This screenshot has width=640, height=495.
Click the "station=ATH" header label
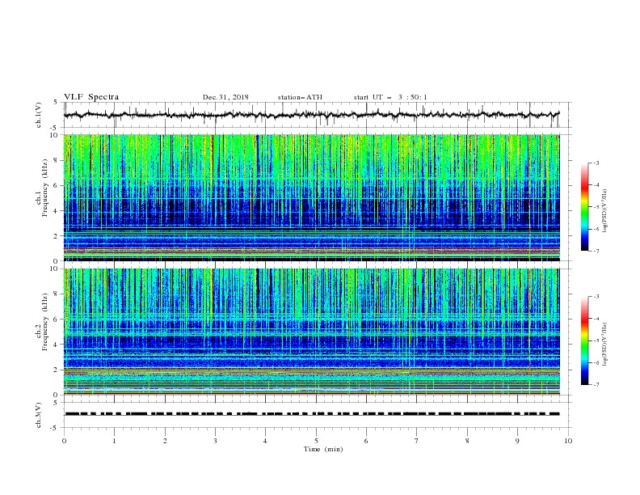coord(300,97)
